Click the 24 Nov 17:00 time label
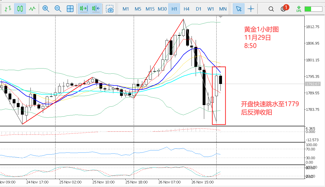Screen dimensions: 325x187 click(x=37, y=182)
